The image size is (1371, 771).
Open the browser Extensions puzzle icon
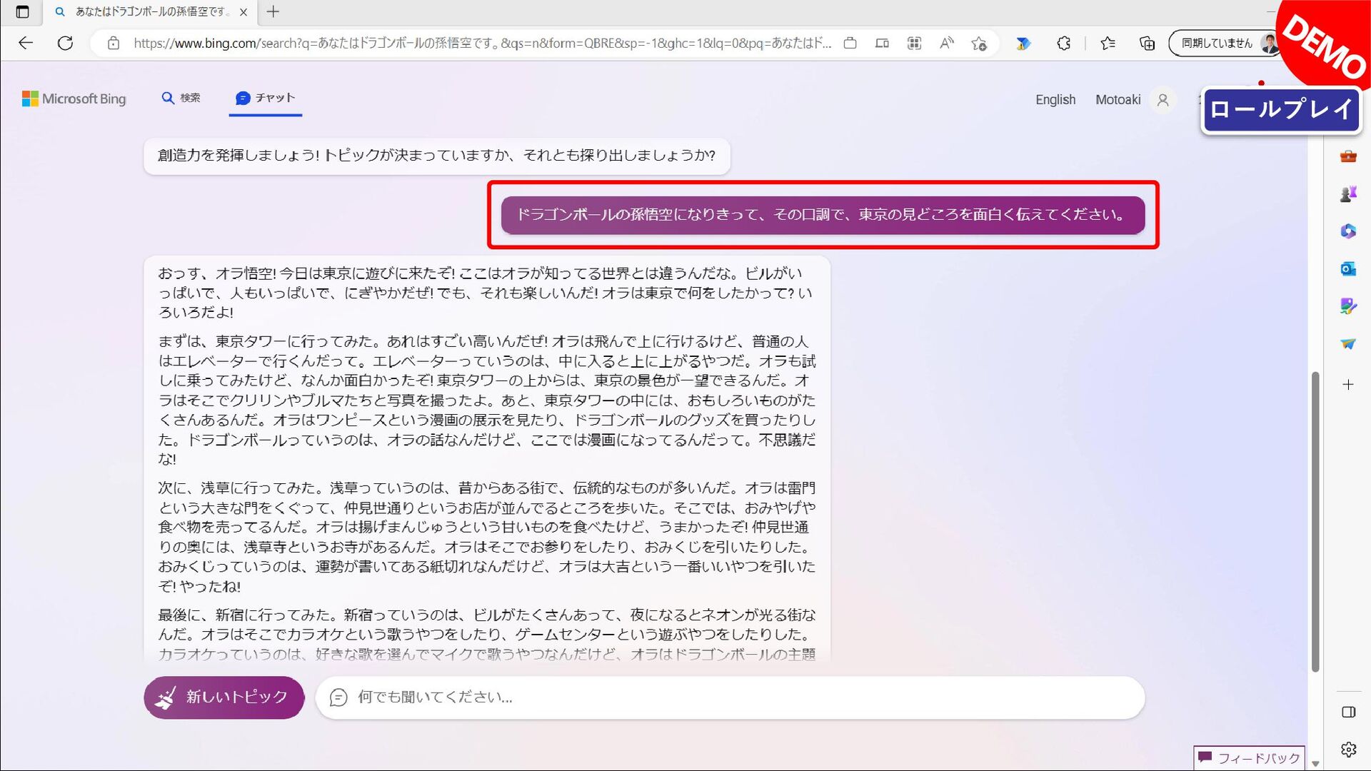(x=1063, y=43)
